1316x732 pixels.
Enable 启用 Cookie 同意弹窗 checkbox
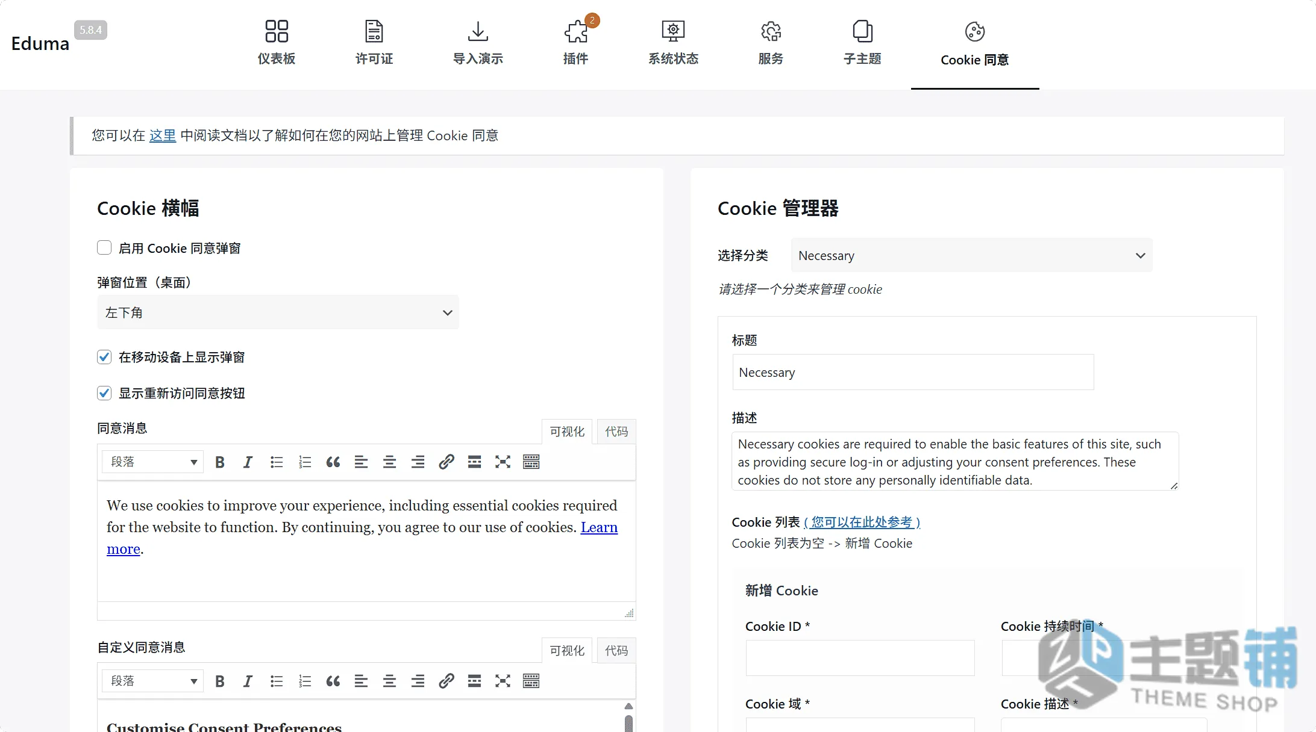104,247
